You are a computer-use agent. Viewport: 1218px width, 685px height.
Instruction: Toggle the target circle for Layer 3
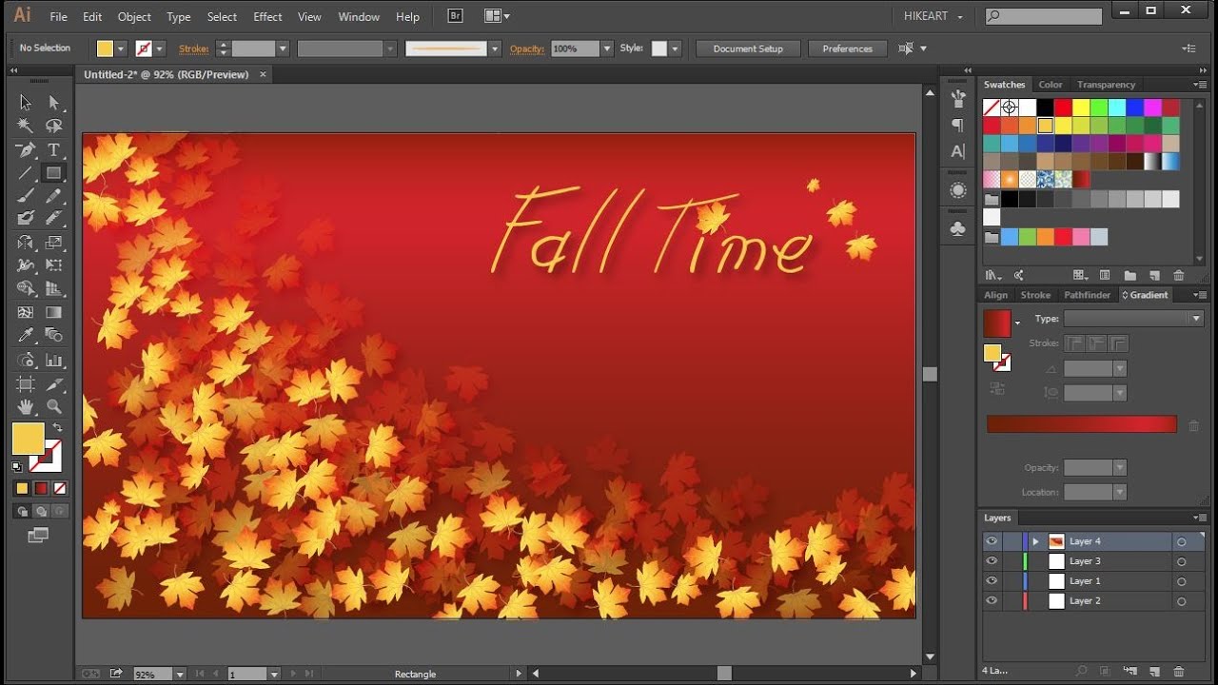tap(1182, 561)
